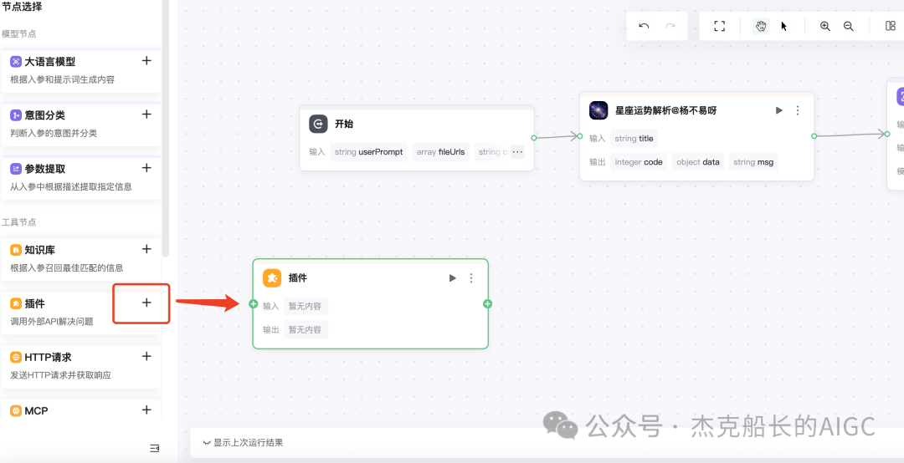
Task: Click the purple 大语言模型 node icon
Action: tap(16, 62)
